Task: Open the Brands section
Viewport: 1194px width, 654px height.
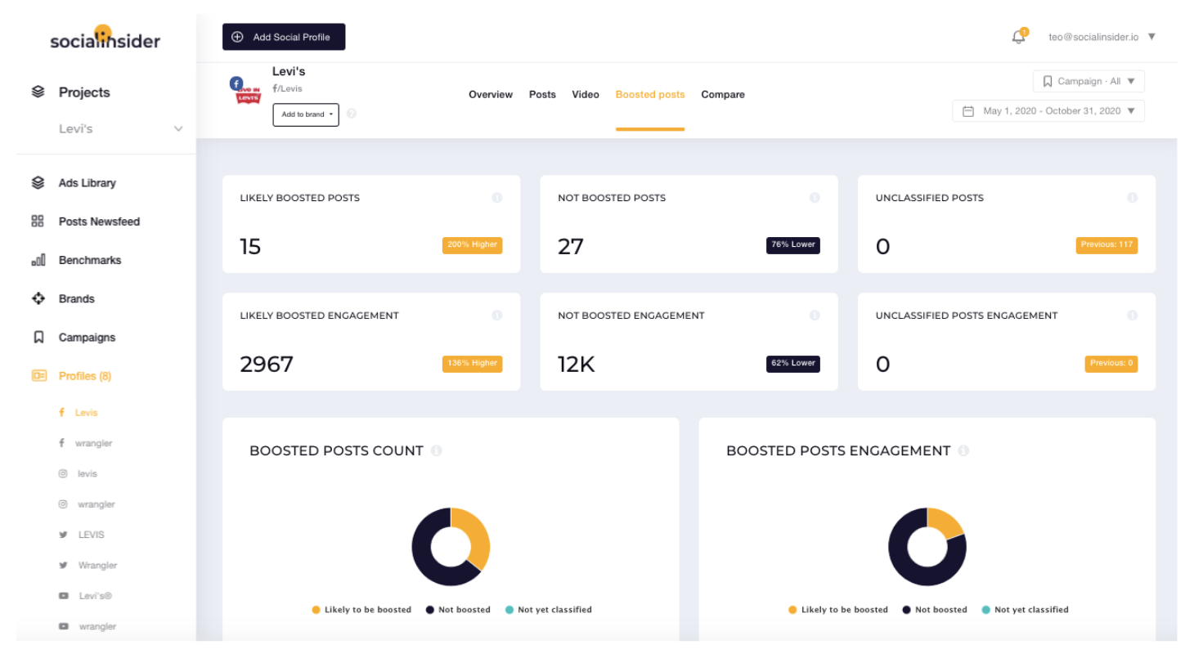Action: click(x=77, y=298)
